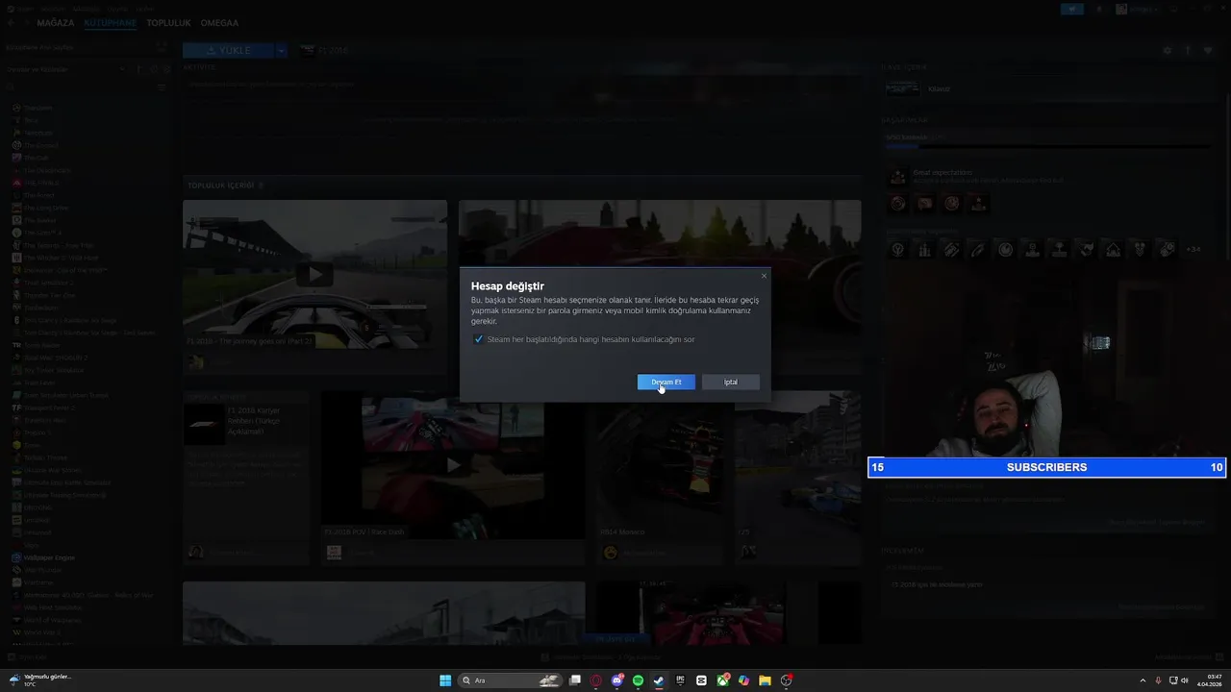Click the Steam back navigation arrow
This screenshot has width=1231, height=692.
13,22
